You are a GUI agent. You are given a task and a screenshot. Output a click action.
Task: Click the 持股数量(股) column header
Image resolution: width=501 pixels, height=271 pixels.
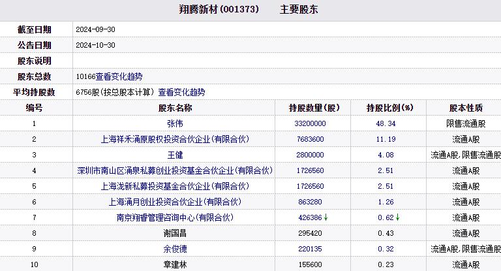[314, 108]
